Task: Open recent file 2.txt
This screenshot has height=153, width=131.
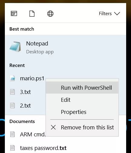Action: click(x=25, y=106)
